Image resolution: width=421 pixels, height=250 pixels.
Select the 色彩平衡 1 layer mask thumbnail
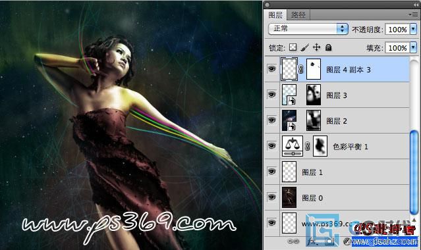[320, 146]
